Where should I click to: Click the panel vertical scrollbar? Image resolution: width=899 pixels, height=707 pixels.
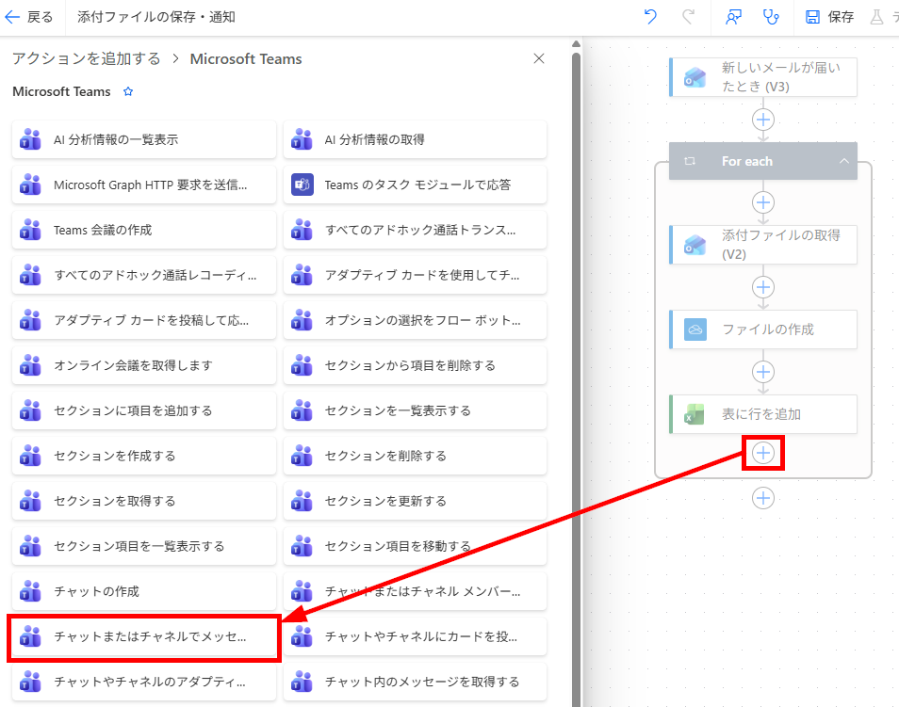[x=576, y=373]
